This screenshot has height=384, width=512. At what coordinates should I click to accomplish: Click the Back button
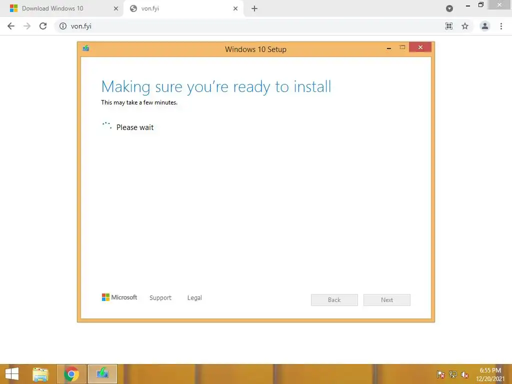(334, 300)
